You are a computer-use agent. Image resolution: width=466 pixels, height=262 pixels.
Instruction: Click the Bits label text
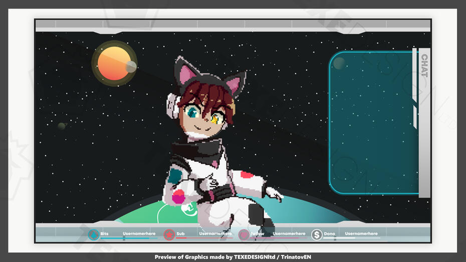[x=104, y=233]
